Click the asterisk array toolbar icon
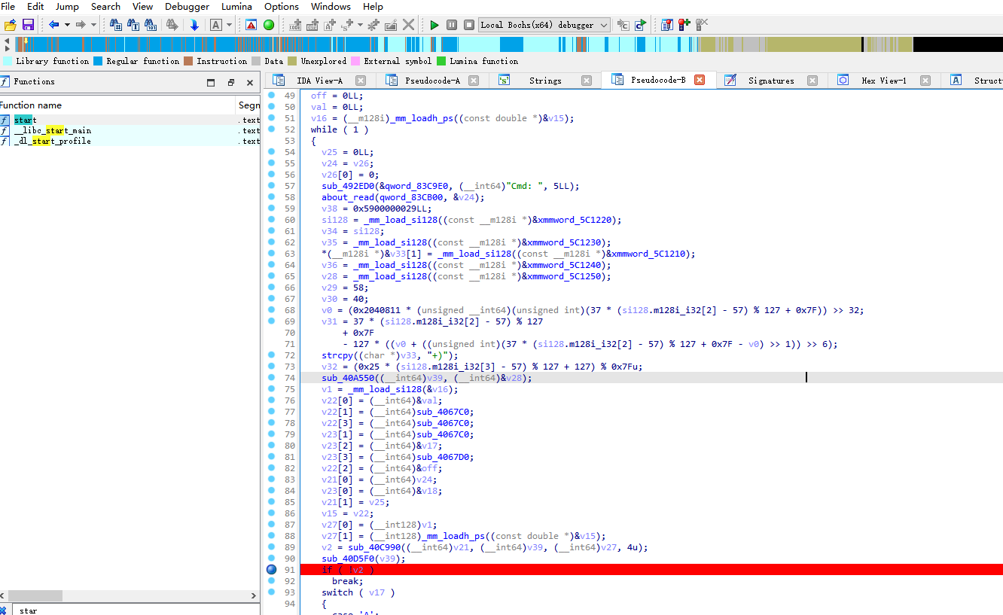This screenshot has width=1003, height=615. click(373, 25)
